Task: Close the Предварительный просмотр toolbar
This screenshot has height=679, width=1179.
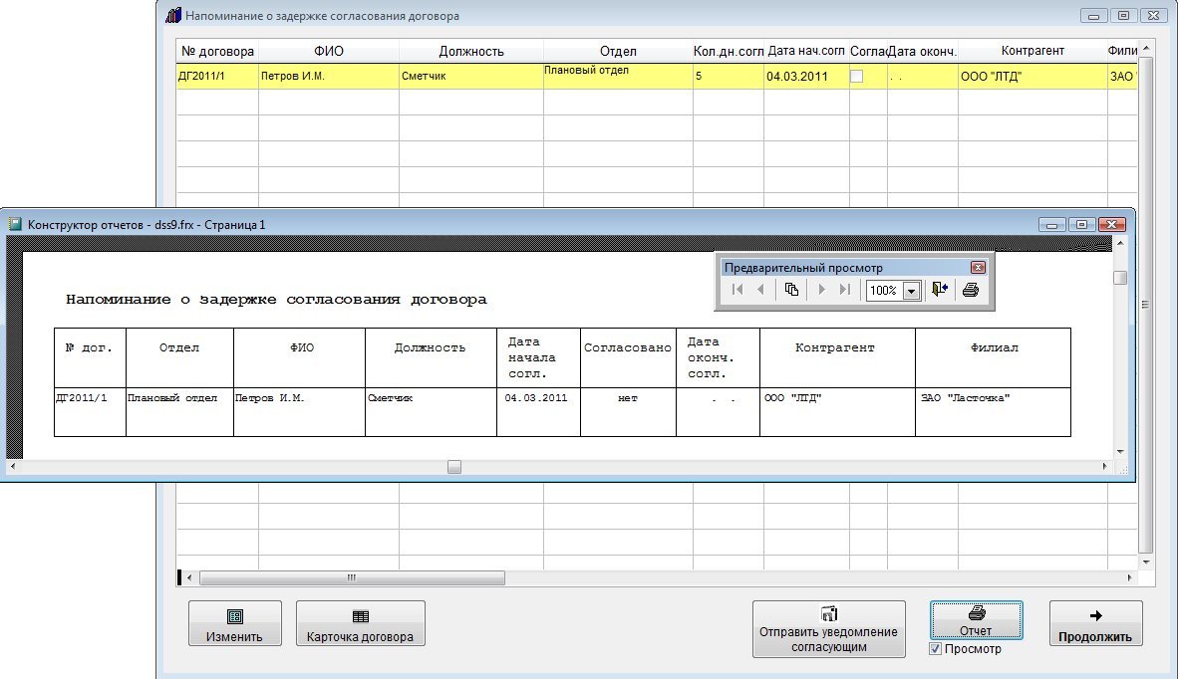Action: click(x=978, y=268)
